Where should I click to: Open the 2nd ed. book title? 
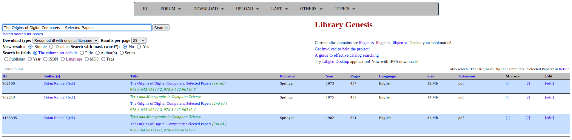pyautogui.click(x=178, y=104)
